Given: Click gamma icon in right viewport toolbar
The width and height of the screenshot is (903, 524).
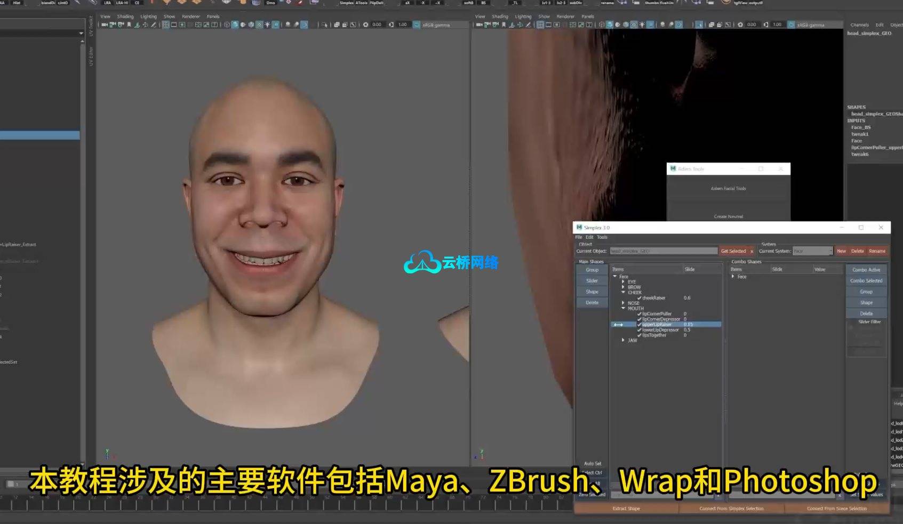Looking at the screenshot, I should coord(766,25).
